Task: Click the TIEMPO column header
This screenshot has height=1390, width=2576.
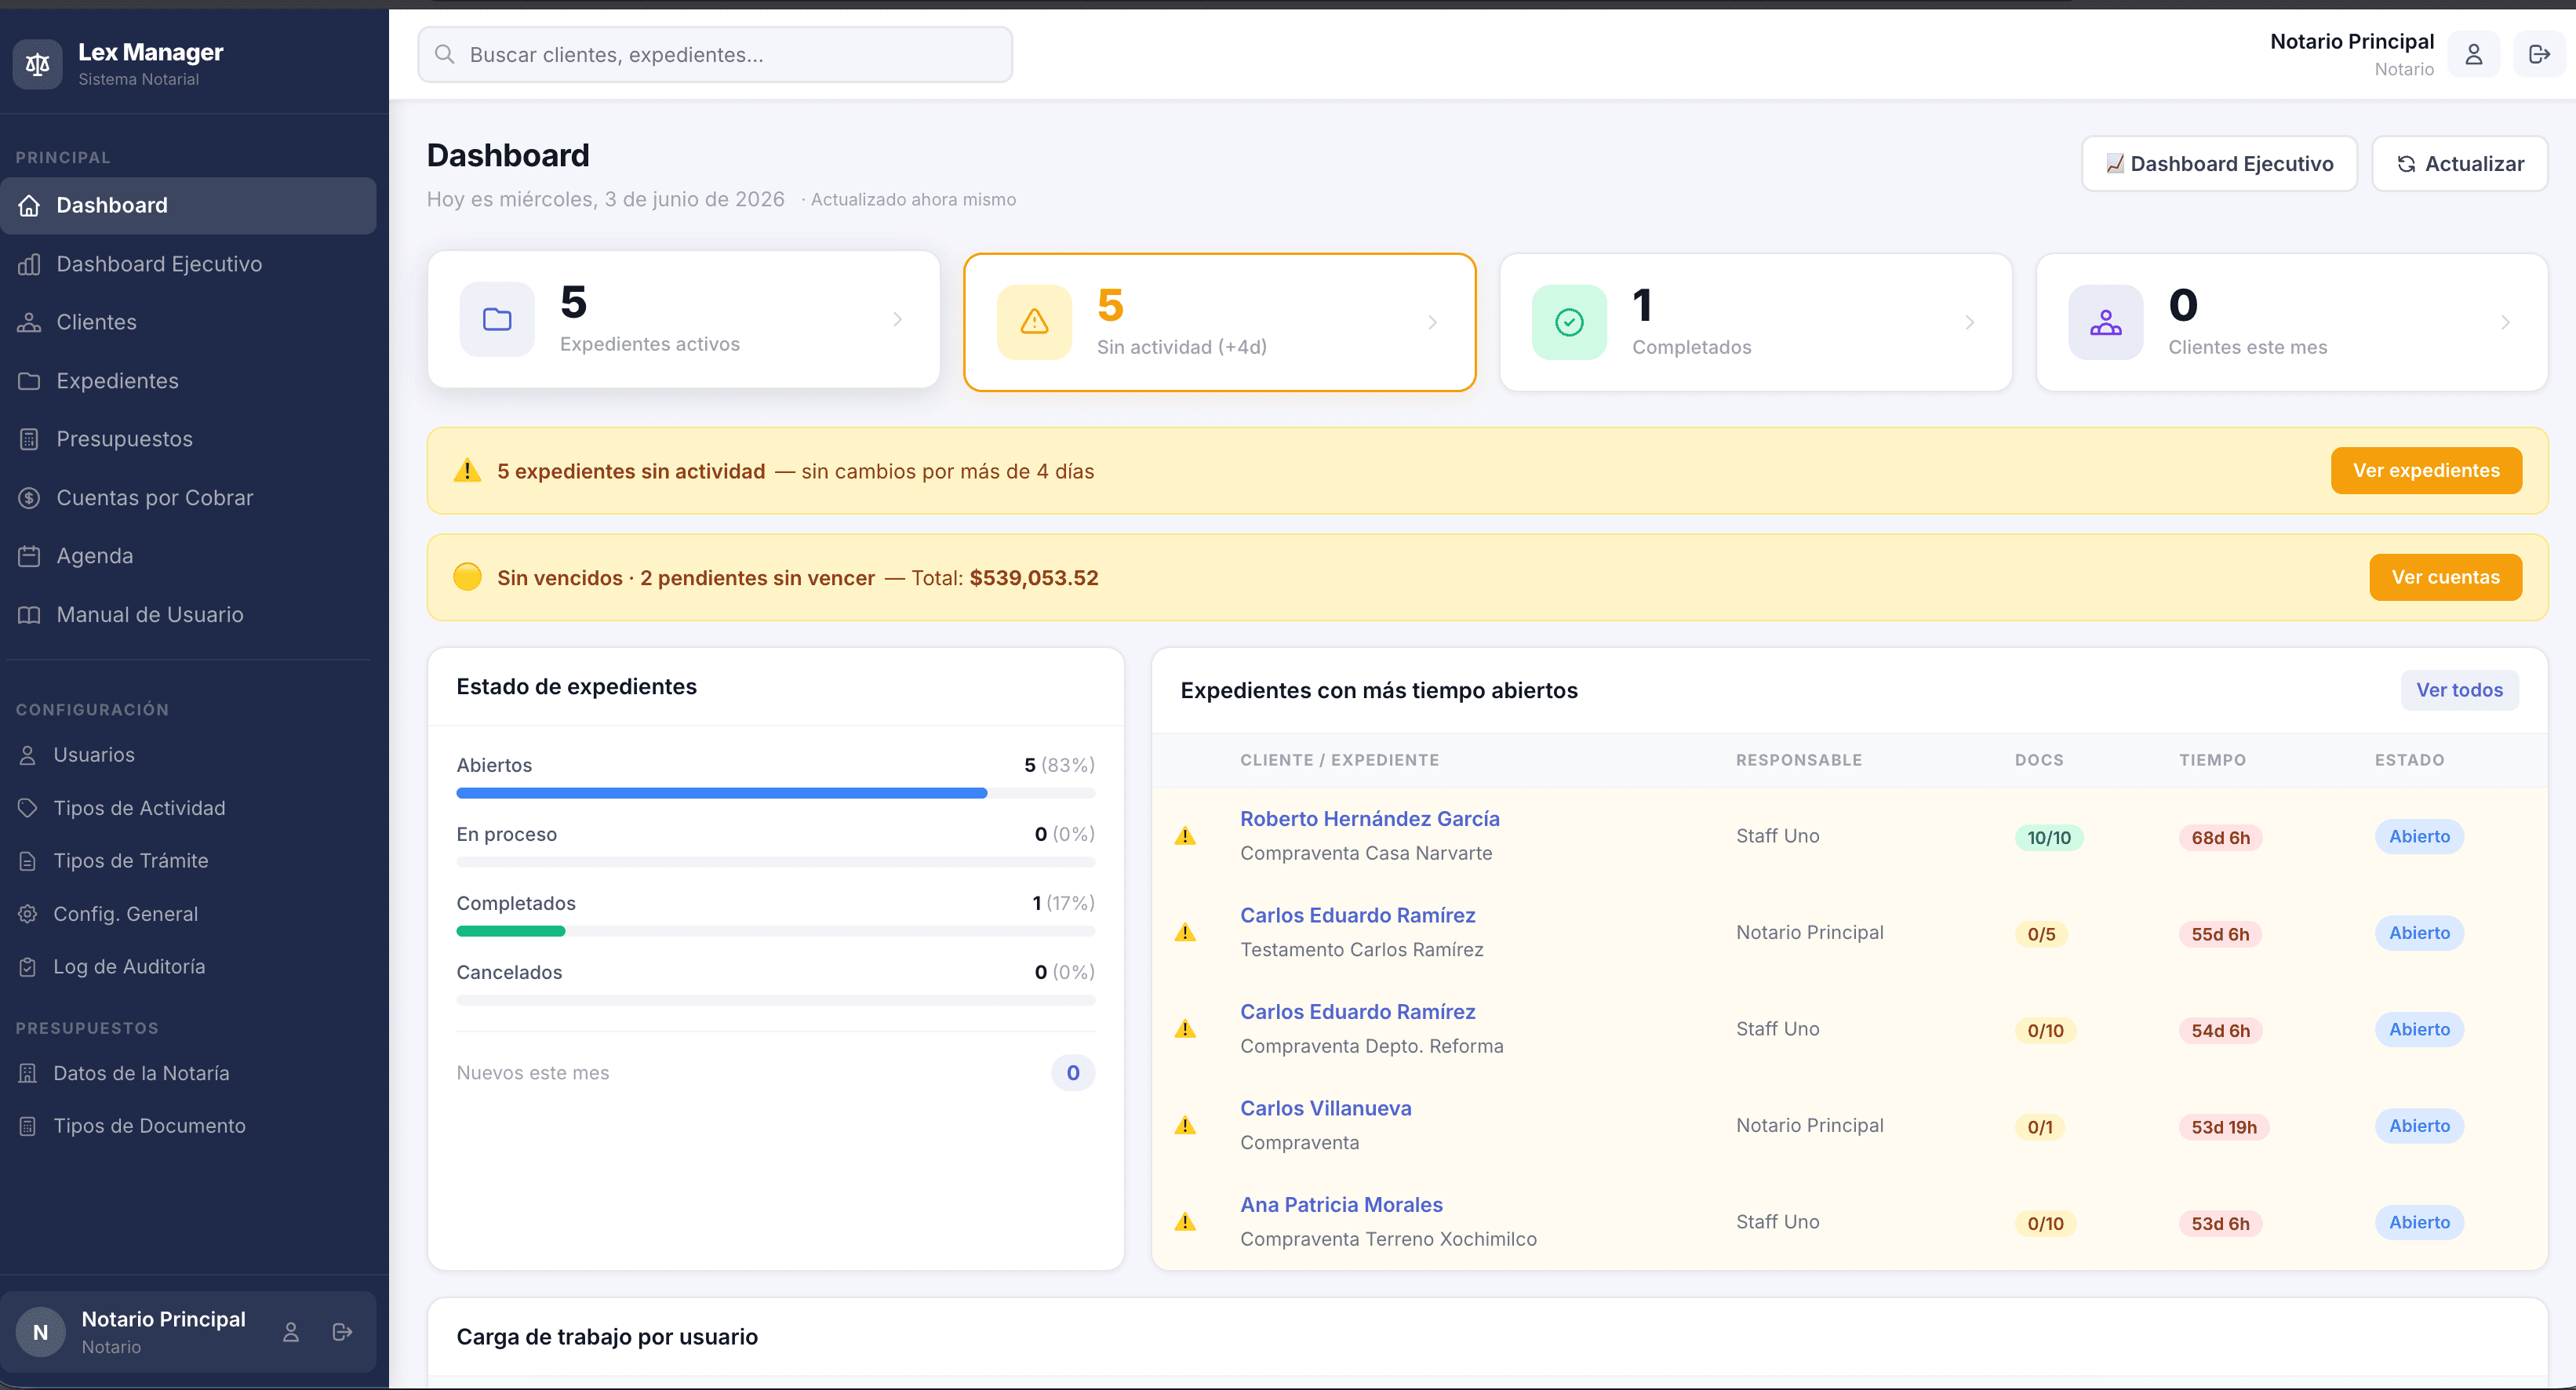Action: [2212, 760]
